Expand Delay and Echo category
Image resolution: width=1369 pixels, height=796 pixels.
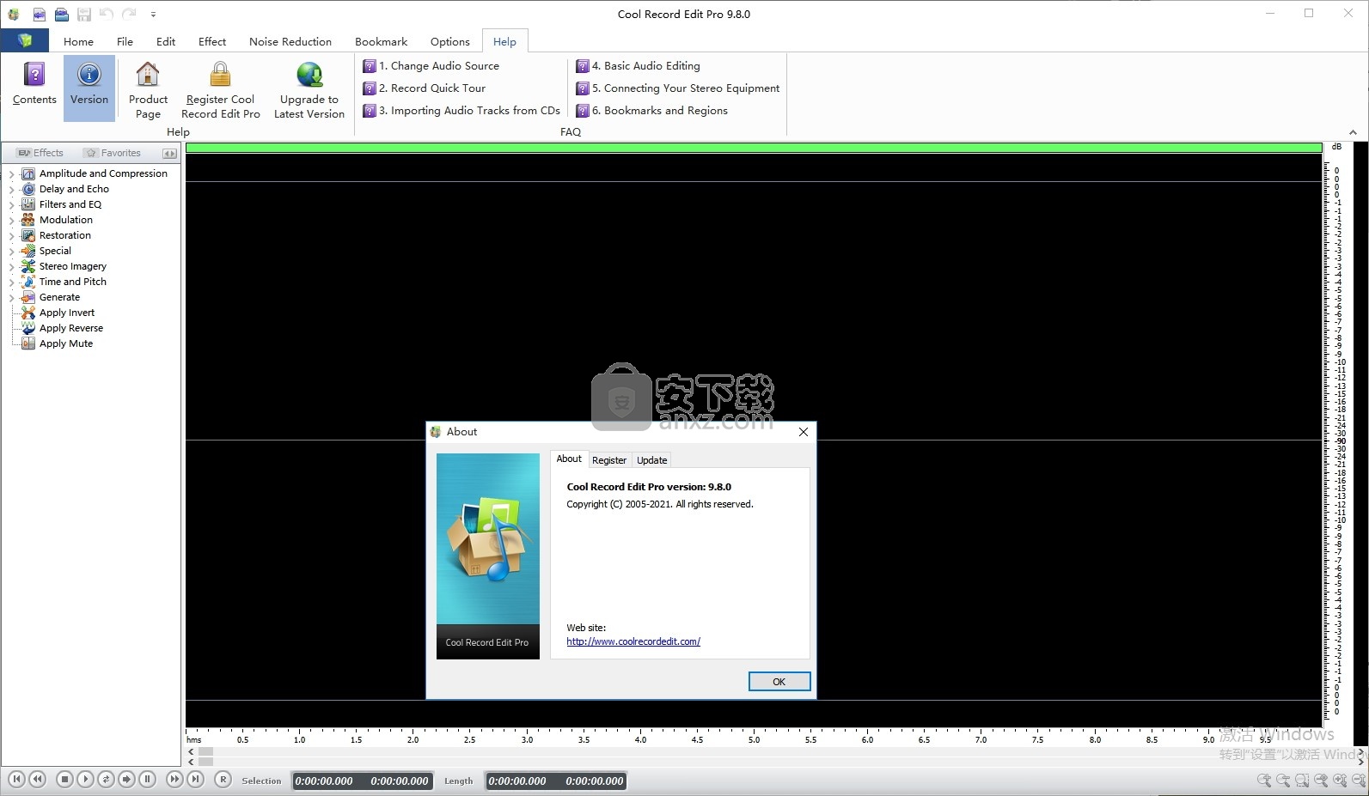(12, 189)
